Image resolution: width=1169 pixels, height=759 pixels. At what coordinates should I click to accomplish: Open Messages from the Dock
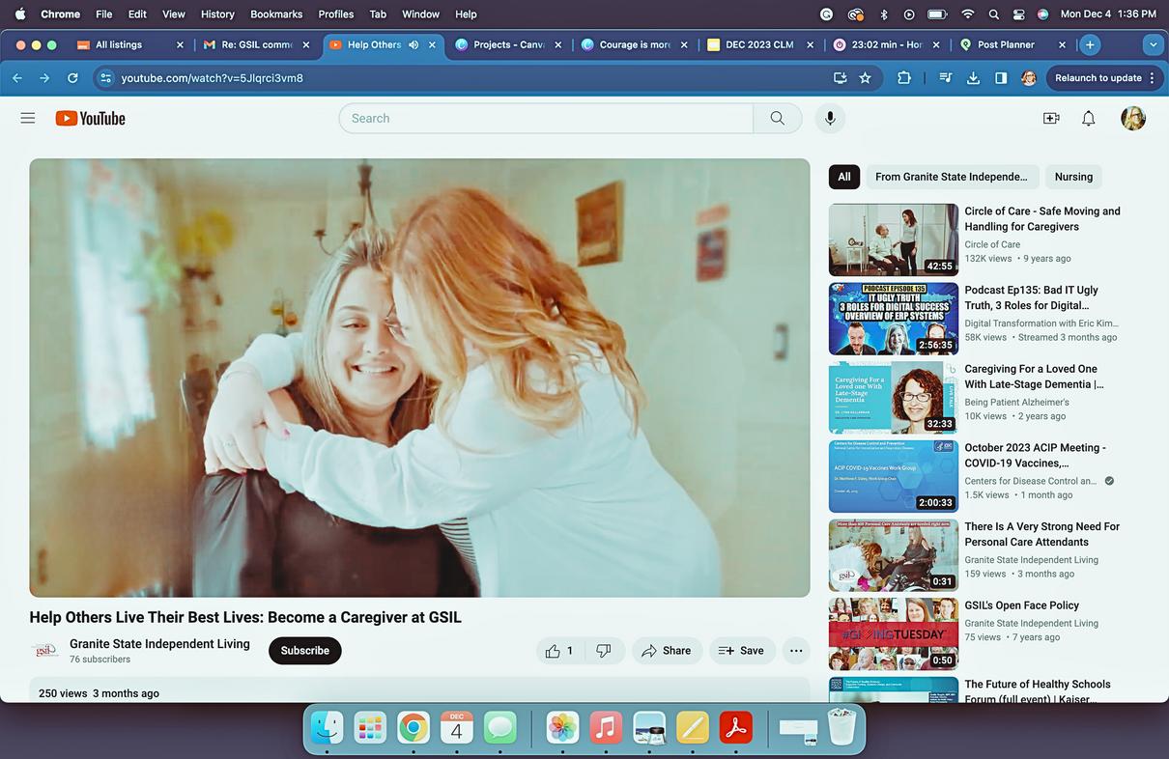500,728
